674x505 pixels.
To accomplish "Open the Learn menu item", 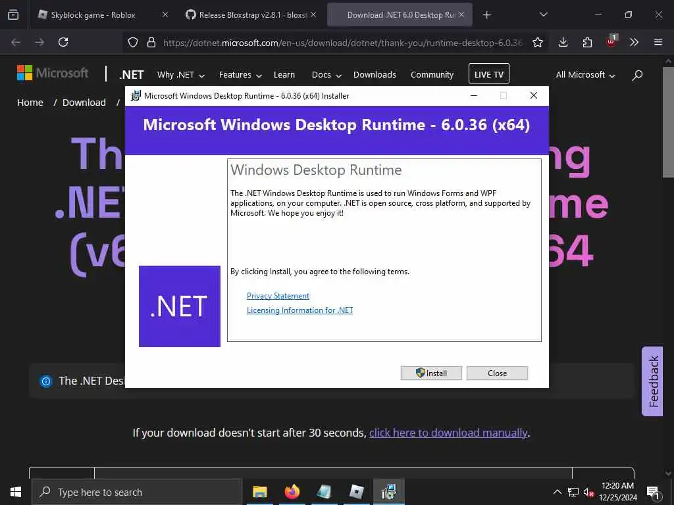I will pos(284,75).
